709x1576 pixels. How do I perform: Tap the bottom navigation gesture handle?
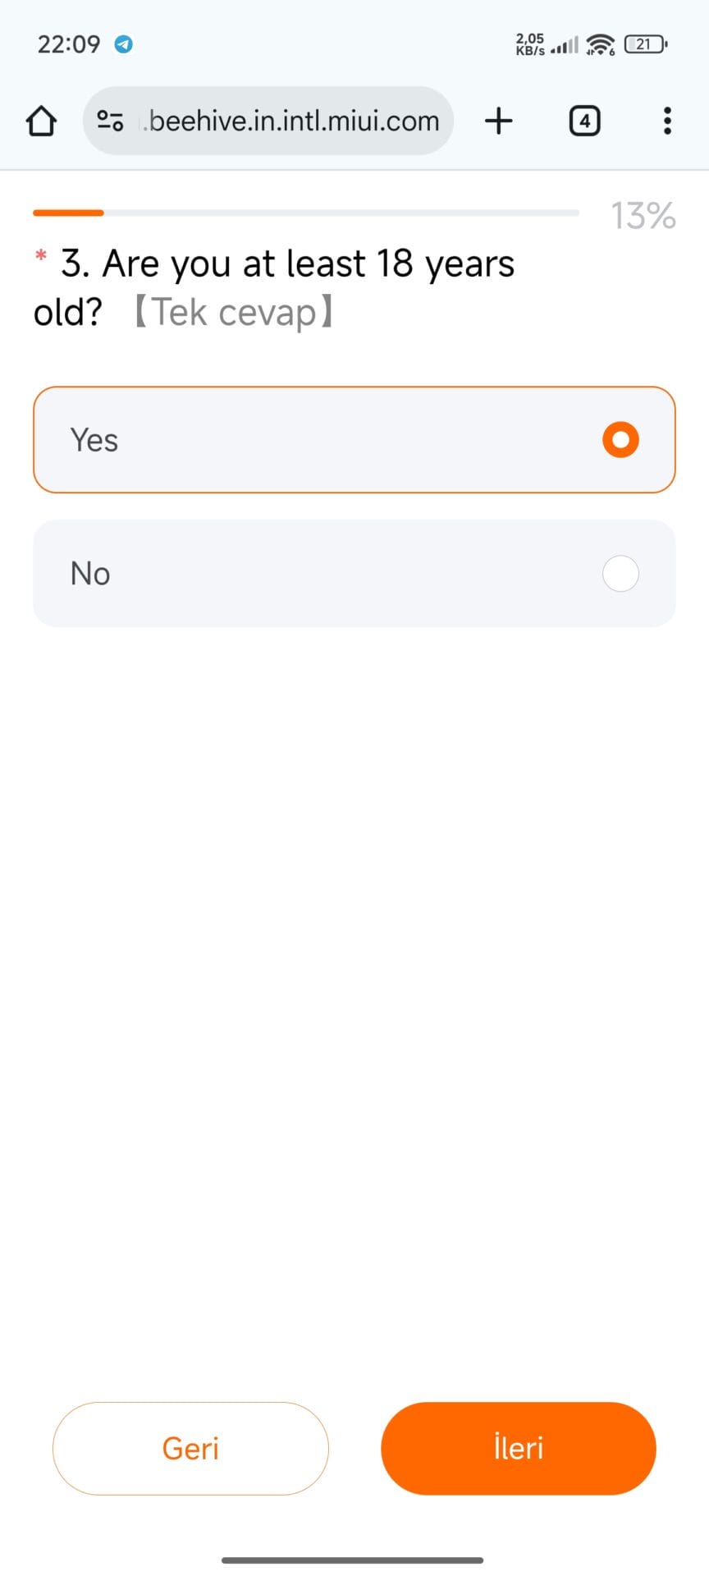click(353, 1560)
